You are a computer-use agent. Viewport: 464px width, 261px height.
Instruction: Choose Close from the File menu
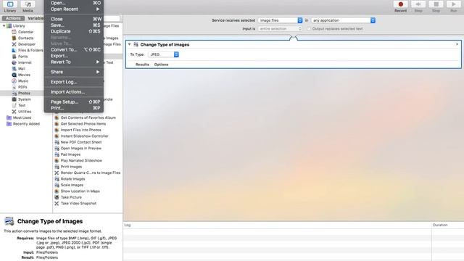coord(74,19)
